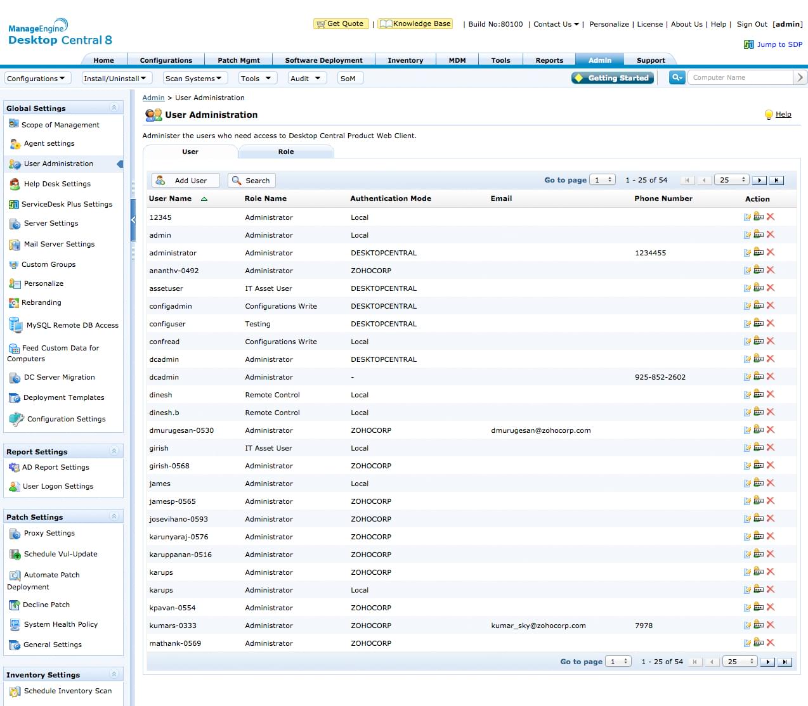The image size is (808, 706).
Task: Click the Admin breadcrumb link
Action: [x=153, y=98]
